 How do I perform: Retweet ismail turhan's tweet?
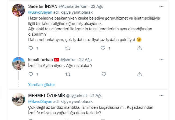(68, 74)
